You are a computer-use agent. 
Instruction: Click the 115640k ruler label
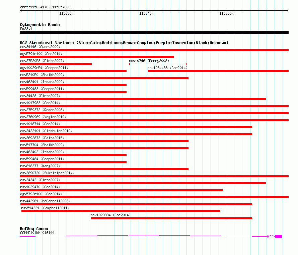point(146,13)
